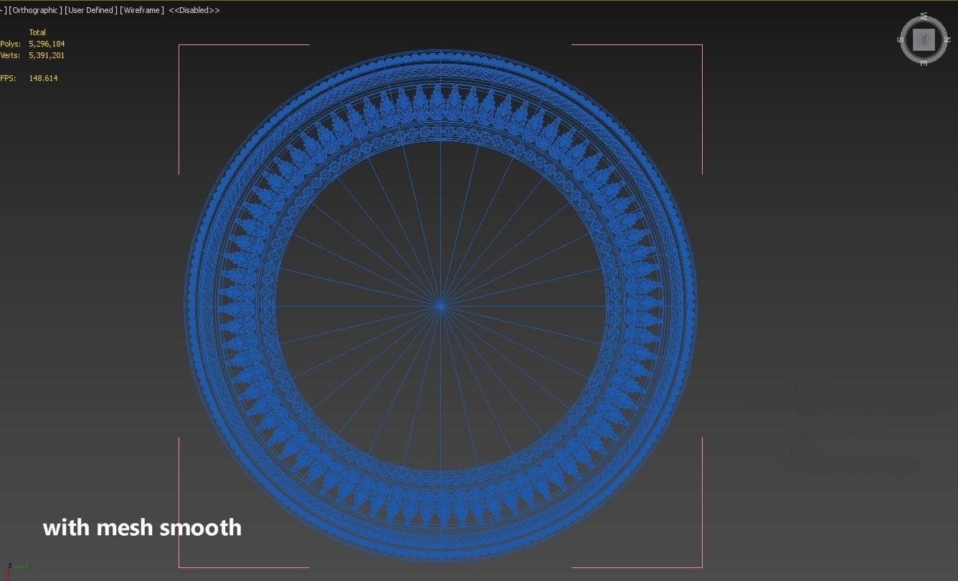
Task: Click the center vertex of the wheel mesh
Action: [x=440, y=306]
